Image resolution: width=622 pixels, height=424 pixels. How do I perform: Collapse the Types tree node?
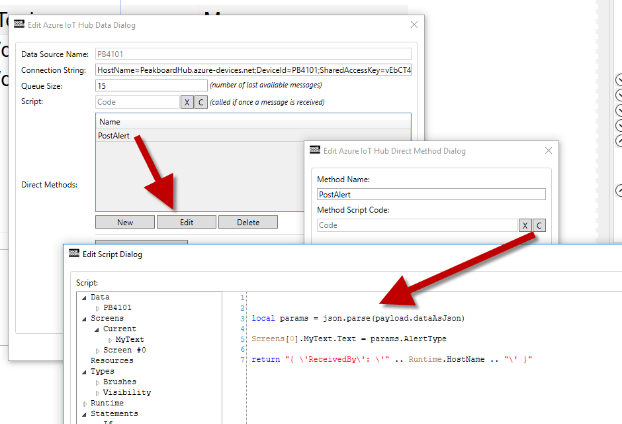point(84,372)
